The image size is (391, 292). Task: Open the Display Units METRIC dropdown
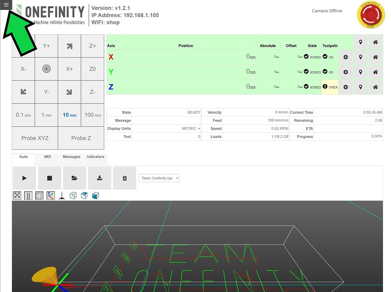pos(191,128)
